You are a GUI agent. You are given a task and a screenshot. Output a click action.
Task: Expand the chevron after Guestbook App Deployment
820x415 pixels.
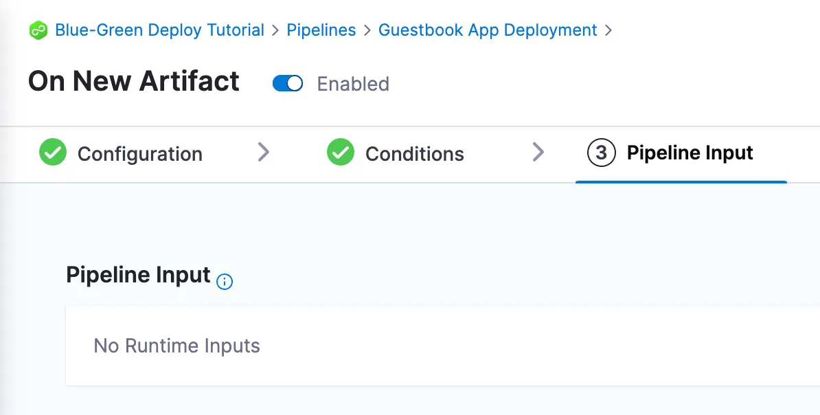coord(607,30)
